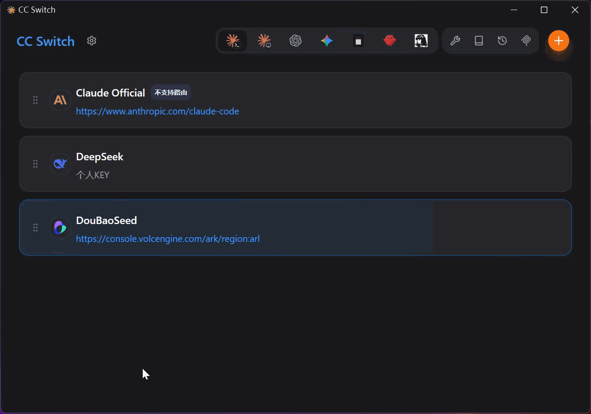
Task: Click the DouBaoSeed provider logo
Action: coord(60,228)
